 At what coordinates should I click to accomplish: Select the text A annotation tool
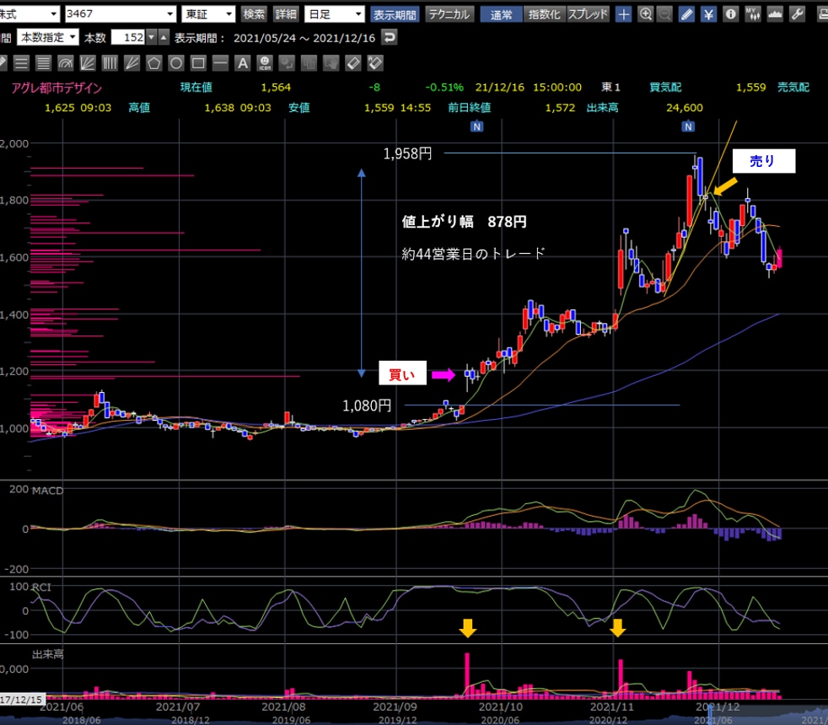point(242,63)
